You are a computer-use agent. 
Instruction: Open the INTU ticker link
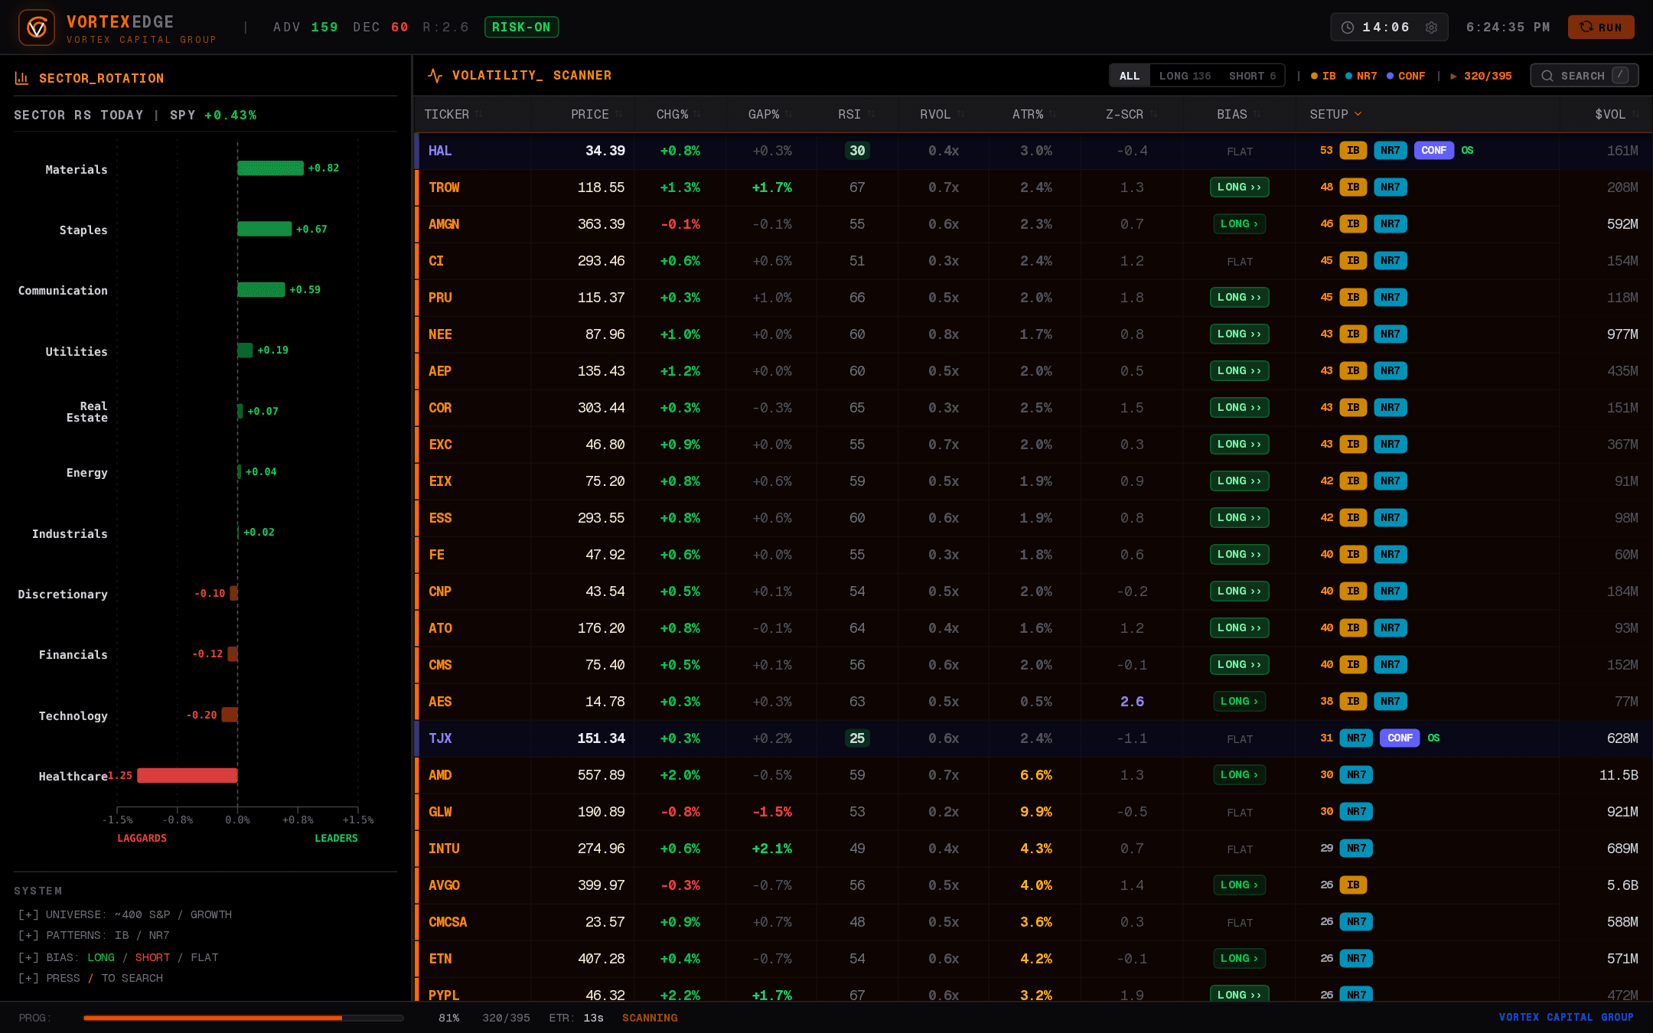point(444,849)
